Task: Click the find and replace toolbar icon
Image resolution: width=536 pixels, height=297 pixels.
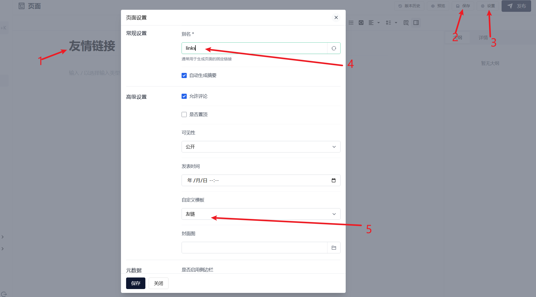Action: [x=406, y=23]
